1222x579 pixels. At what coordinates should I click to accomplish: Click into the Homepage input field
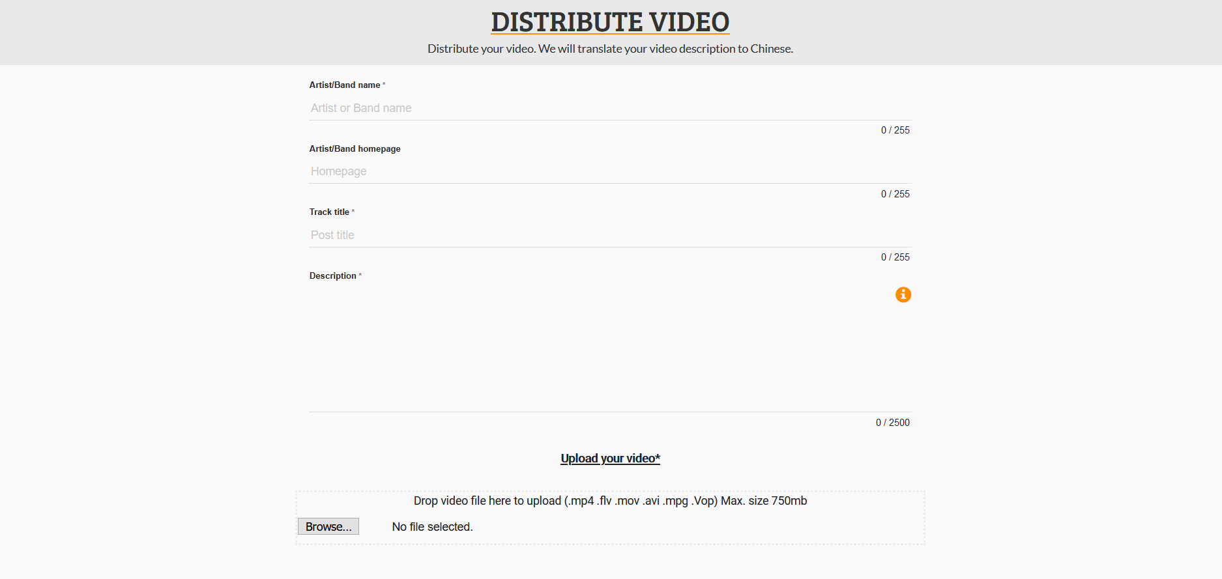tap(610, 171)
